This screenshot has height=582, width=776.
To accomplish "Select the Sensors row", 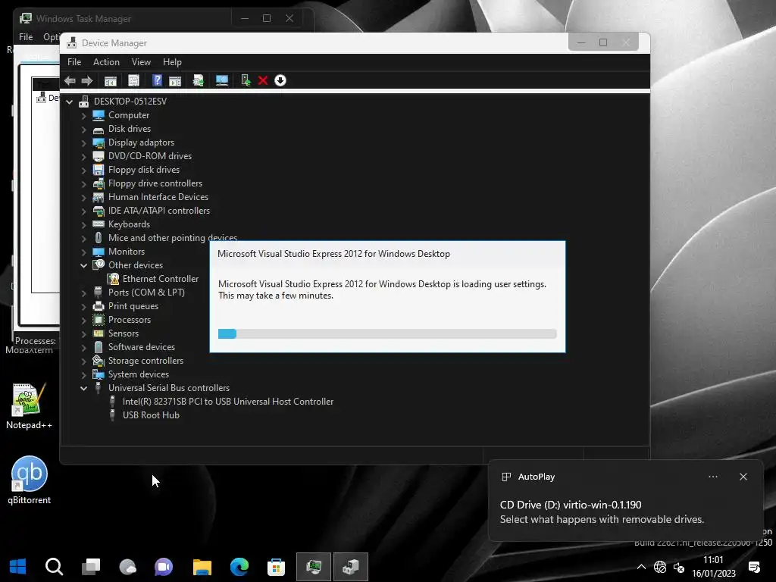I will point(124,333).
